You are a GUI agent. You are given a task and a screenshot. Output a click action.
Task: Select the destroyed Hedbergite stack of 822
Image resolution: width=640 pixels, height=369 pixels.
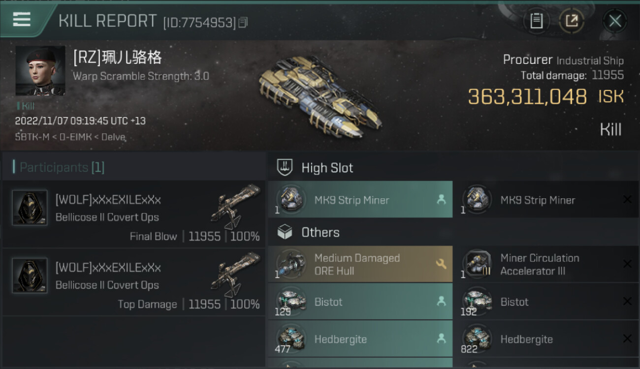[546, 339]
